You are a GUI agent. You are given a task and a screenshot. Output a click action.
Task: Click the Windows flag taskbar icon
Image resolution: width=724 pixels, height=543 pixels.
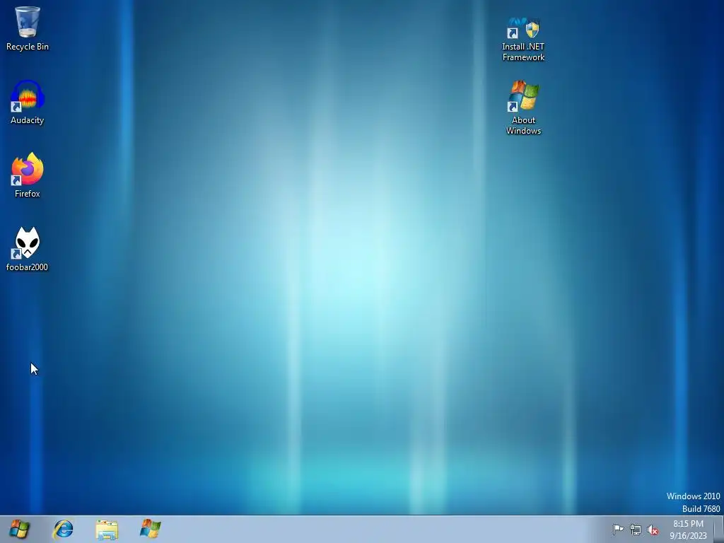tap(151, 529)
